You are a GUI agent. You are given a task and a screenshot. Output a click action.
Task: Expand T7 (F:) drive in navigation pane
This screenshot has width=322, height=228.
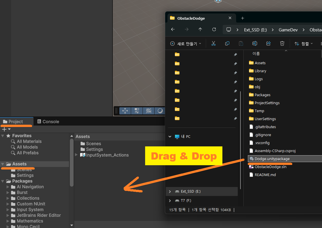170,201
